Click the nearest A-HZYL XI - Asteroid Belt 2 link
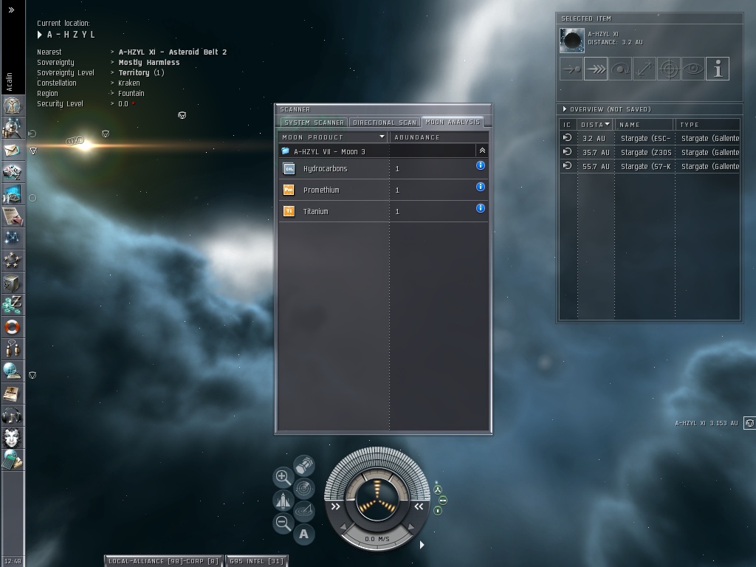 pyautogui.click(x=172, y=52)
